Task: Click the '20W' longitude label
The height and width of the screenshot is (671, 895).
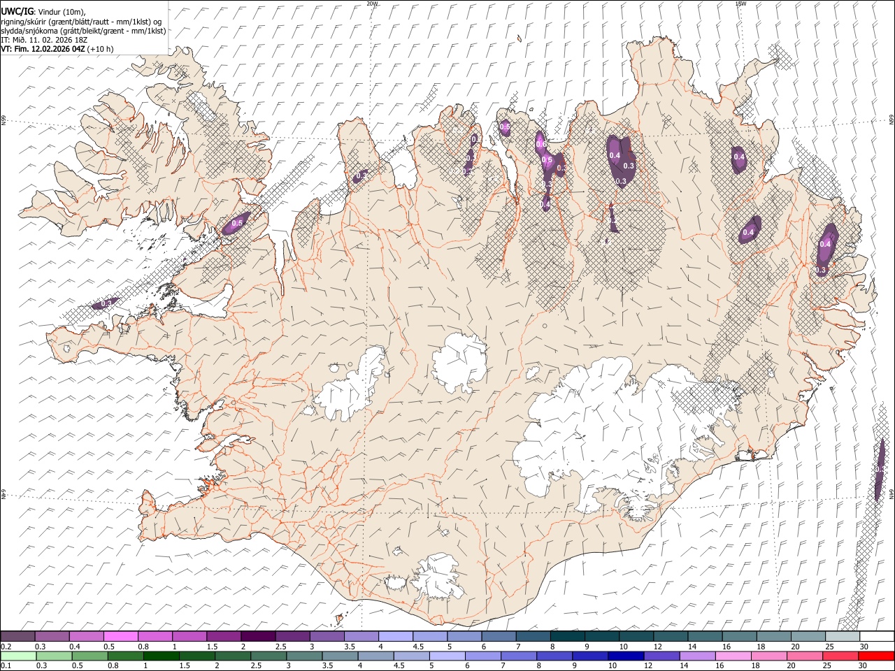Action: click(x=372, y=3)
